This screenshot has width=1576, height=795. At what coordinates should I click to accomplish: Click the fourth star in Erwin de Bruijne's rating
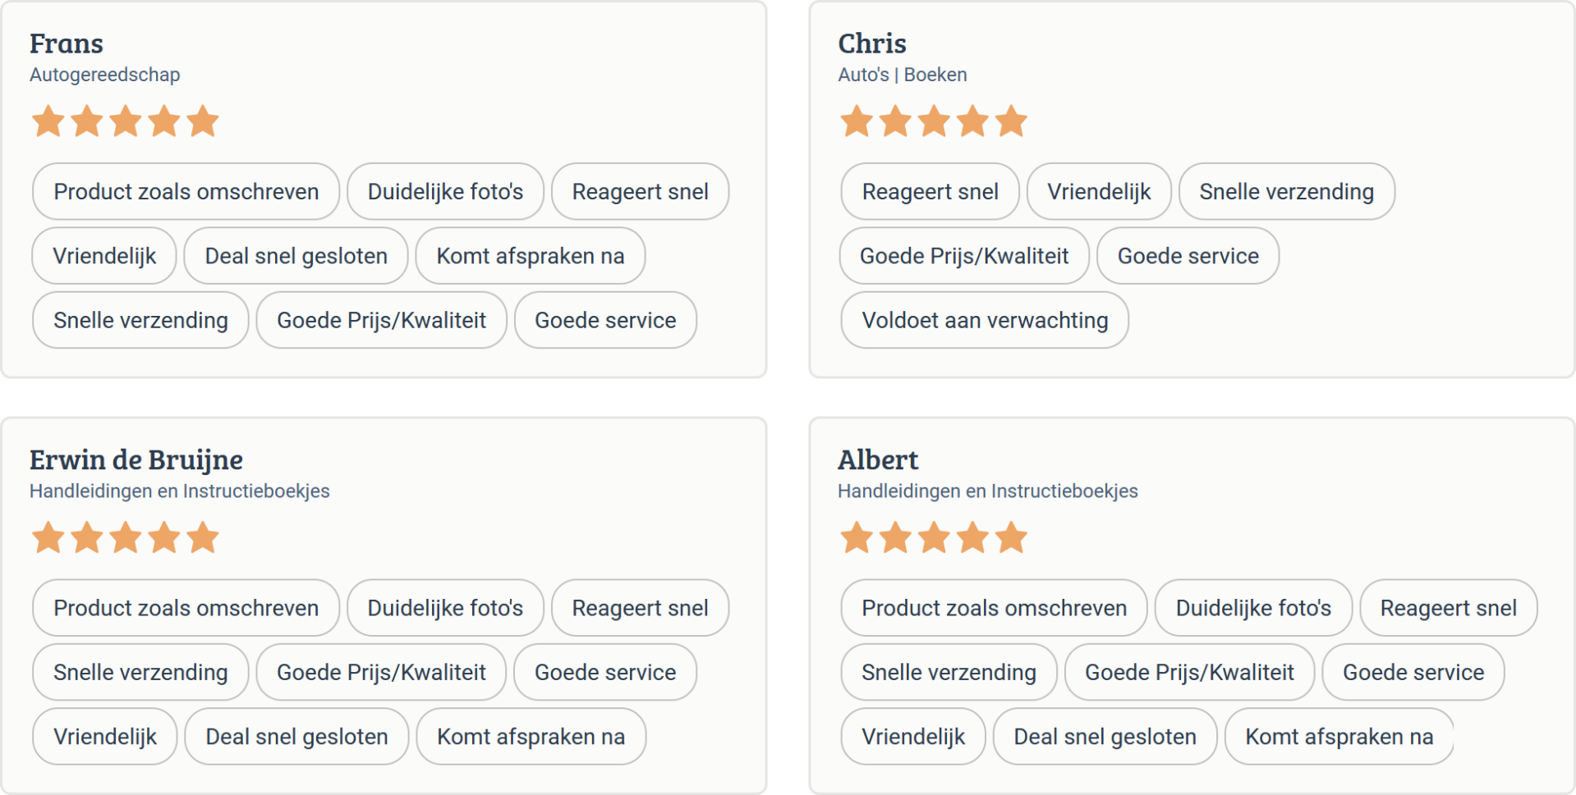164,538
